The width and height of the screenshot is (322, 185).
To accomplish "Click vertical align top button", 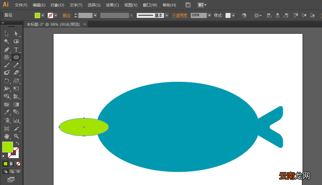I will click(296, 15).
